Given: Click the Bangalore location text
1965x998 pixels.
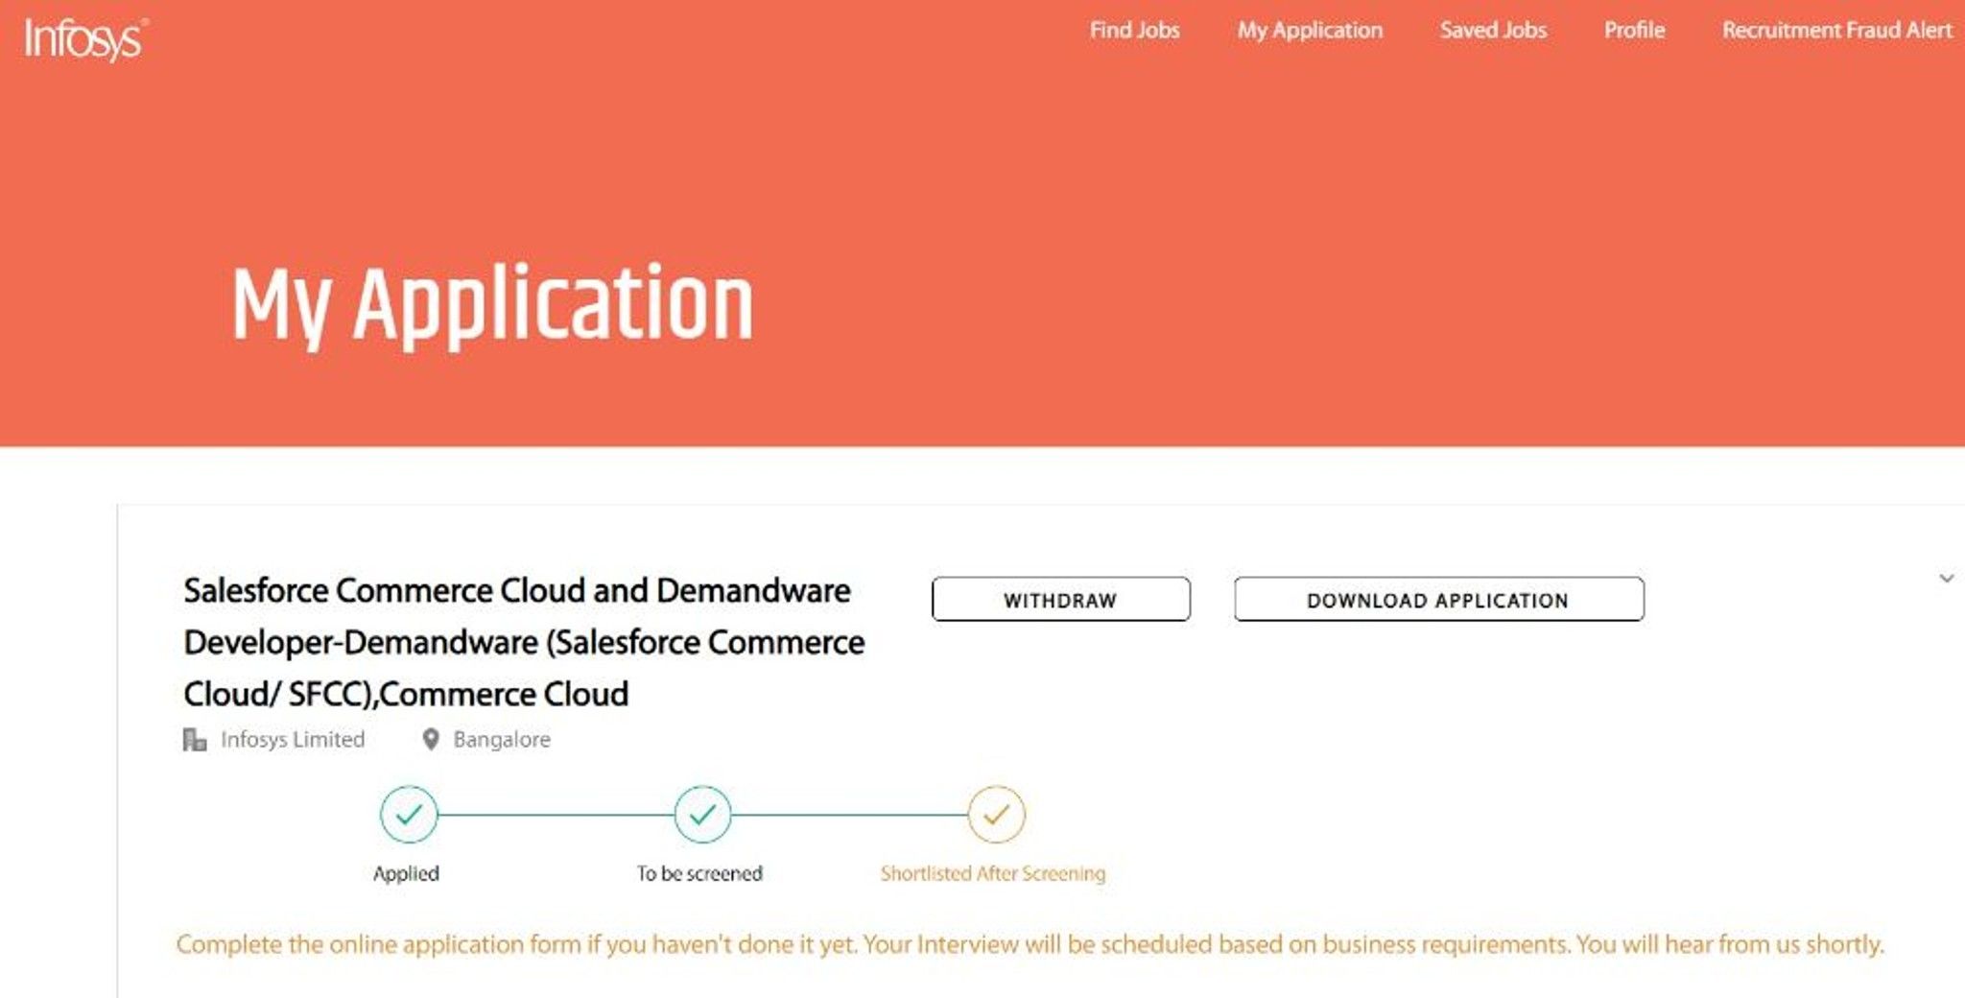Looking at the screenshot, I should (x=502, y=740).
